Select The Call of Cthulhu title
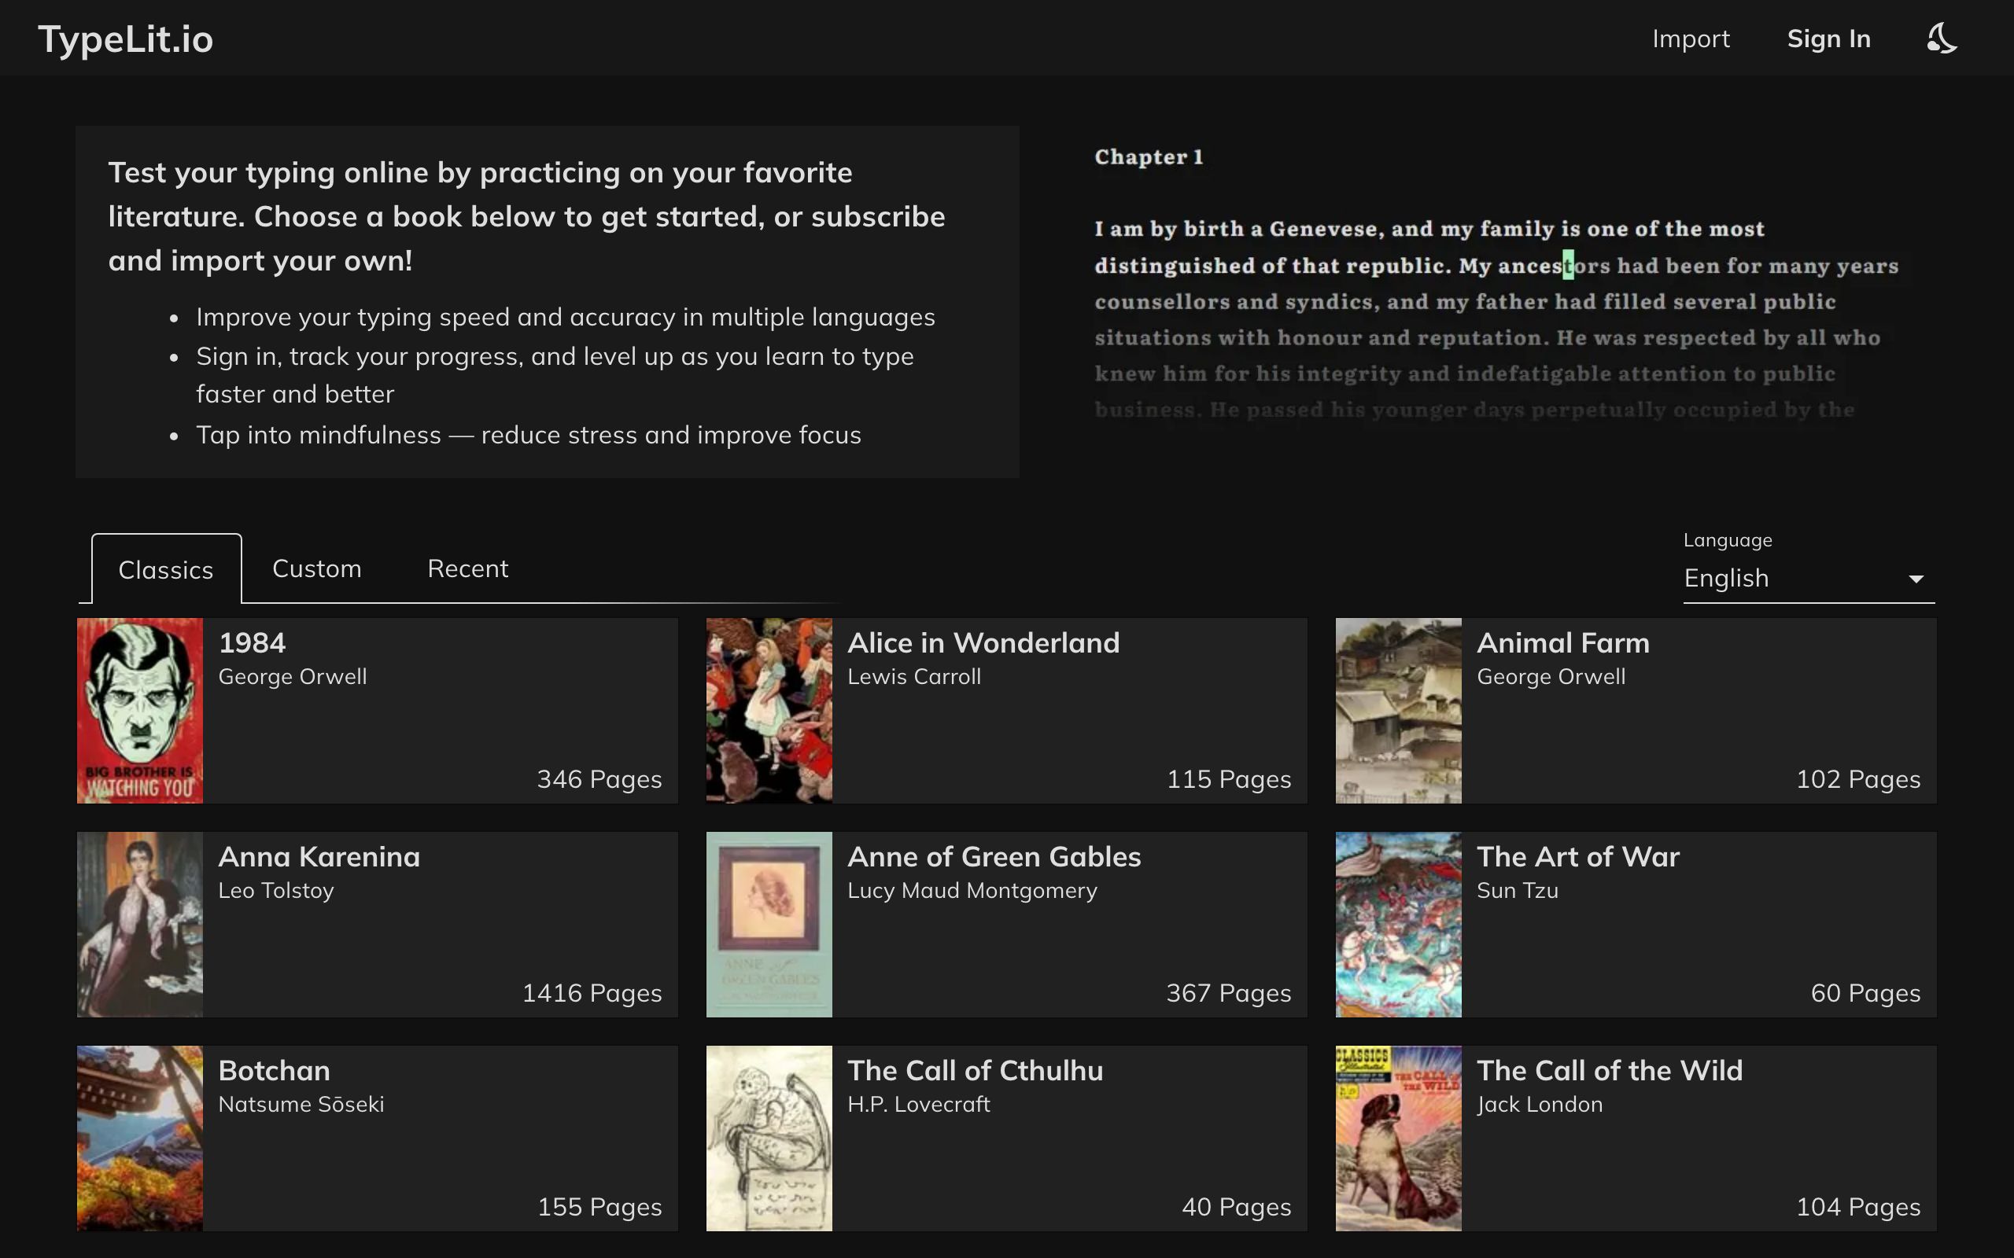The height and width of the screenshot is (1258, 2014). coord(976,1070)
